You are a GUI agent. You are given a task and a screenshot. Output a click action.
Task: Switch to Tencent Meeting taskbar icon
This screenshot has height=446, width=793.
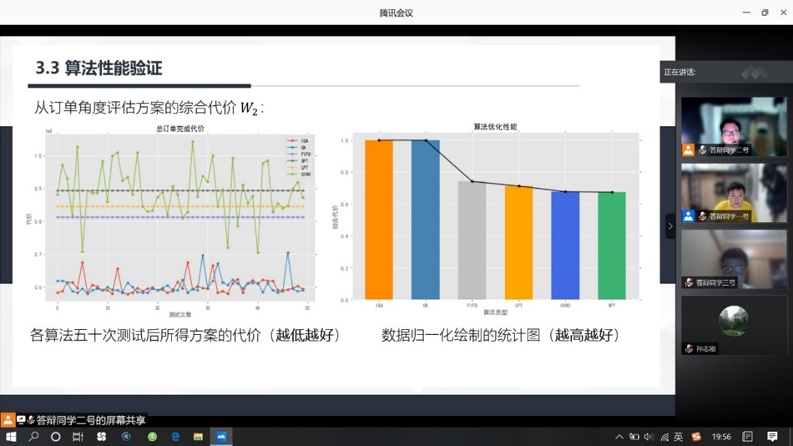click(222, 437)
